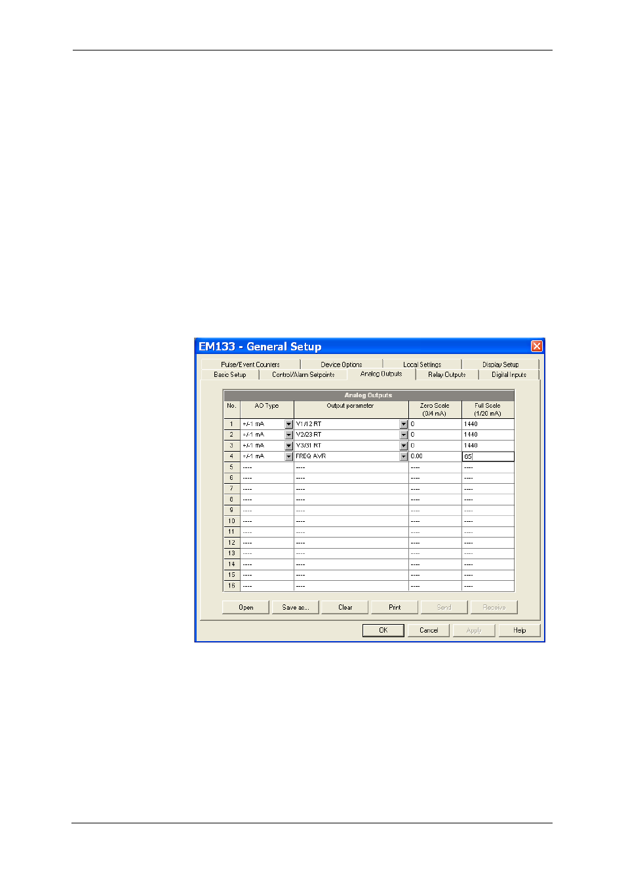Image resolution: width=626 pixels, height=885 pixels.
Task: Click the AO Type column header
Action: (267, 410)
